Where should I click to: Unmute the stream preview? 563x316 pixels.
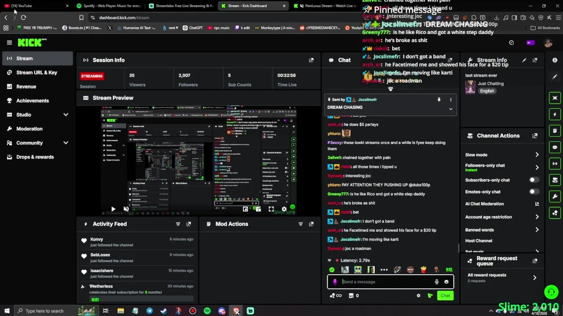point(126,209)
